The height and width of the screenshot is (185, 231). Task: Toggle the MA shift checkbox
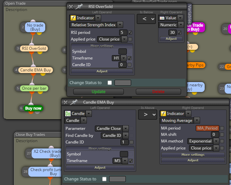pyautogui.click(x=222, y=135)
